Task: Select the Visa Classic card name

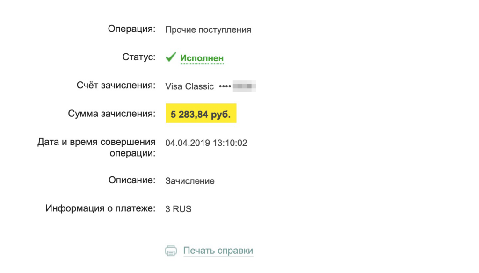Action: click(189, 86)
